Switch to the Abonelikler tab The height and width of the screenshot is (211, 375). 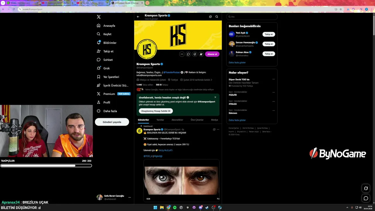coord(177,120)
